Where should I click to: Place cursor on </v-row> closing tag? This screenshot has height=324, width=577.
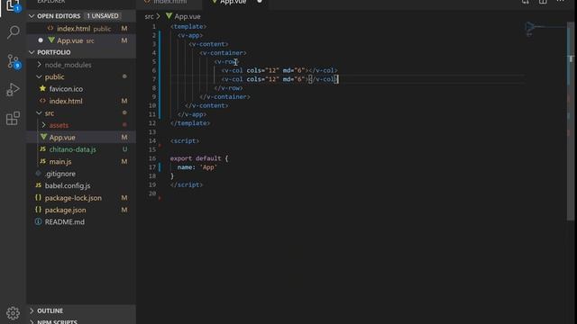(x=228, y=88)
